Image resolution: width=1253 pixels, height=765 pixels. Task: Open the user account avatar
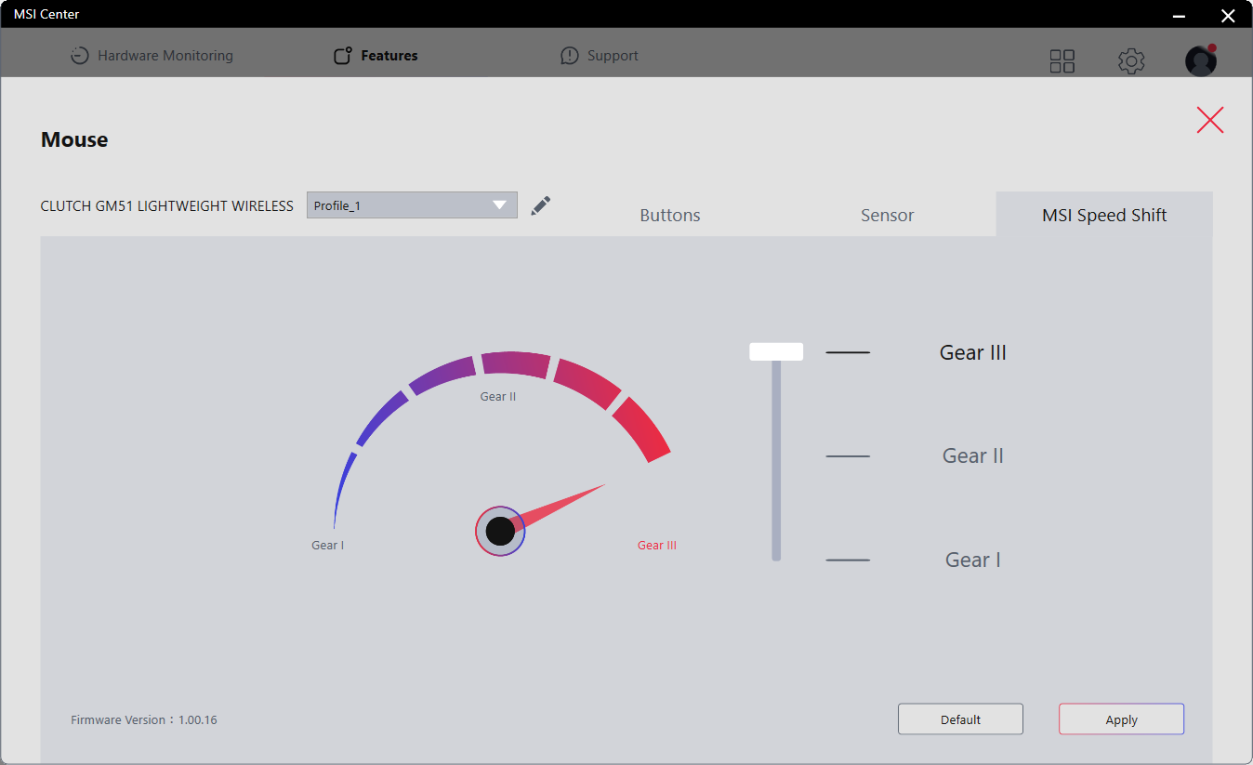(x=1201, y=60)
